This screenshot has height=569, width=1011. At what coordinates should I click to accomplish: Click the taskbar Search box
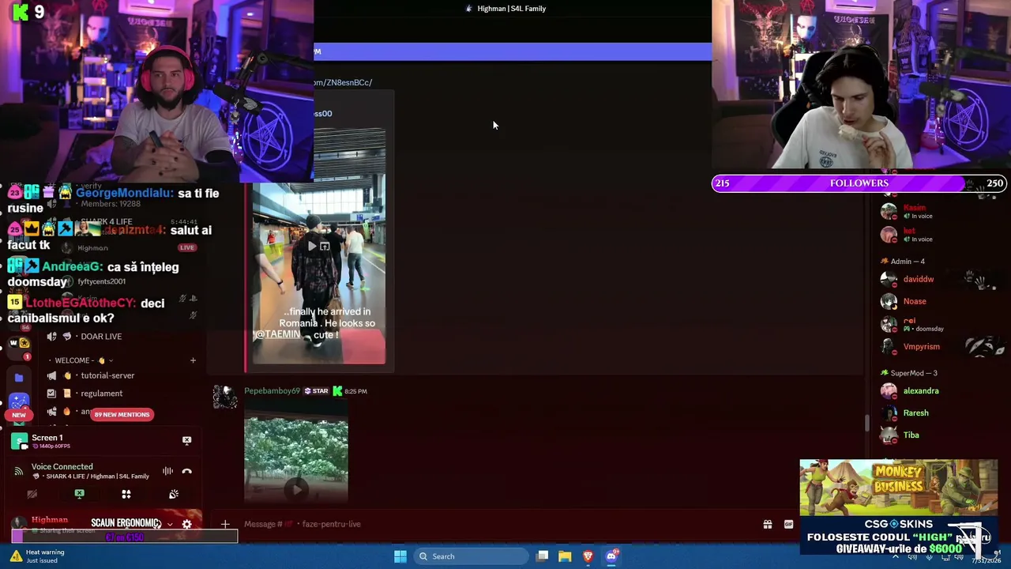471,556
